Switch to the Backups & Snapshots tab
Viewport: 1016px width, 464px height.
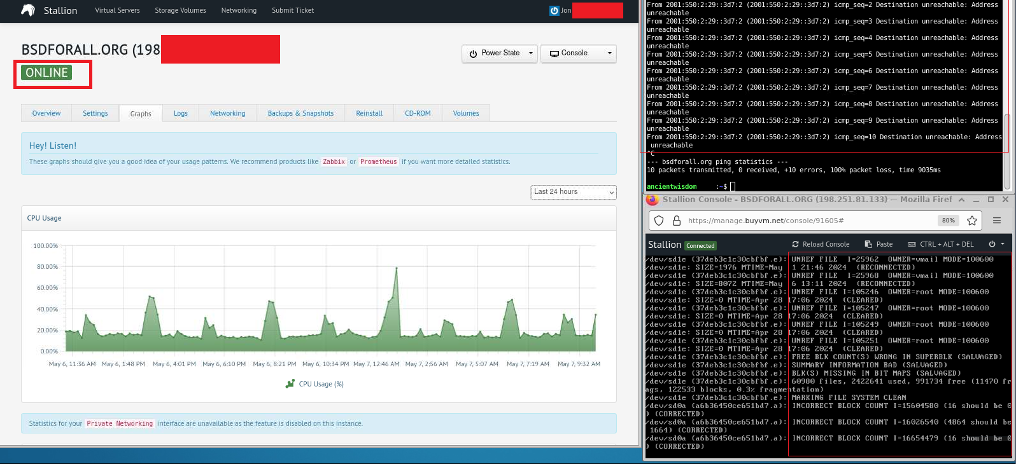300,114
